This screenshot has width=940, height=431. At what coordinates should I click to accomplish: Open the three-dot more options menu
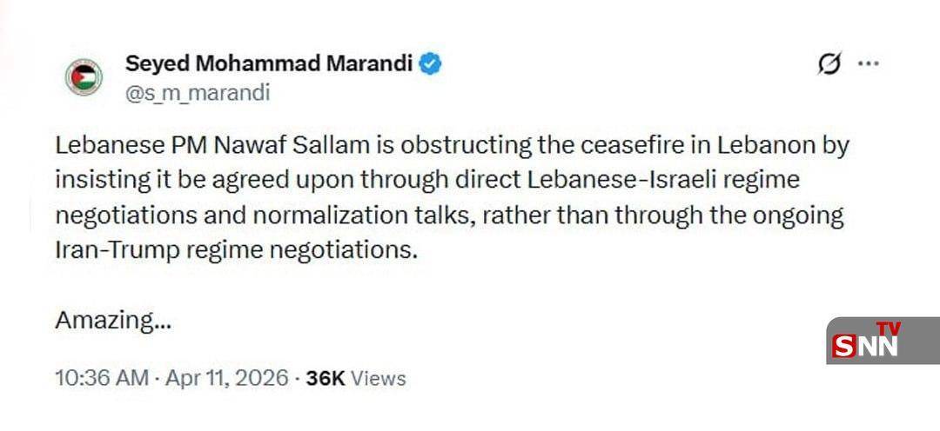coord(869,64)
